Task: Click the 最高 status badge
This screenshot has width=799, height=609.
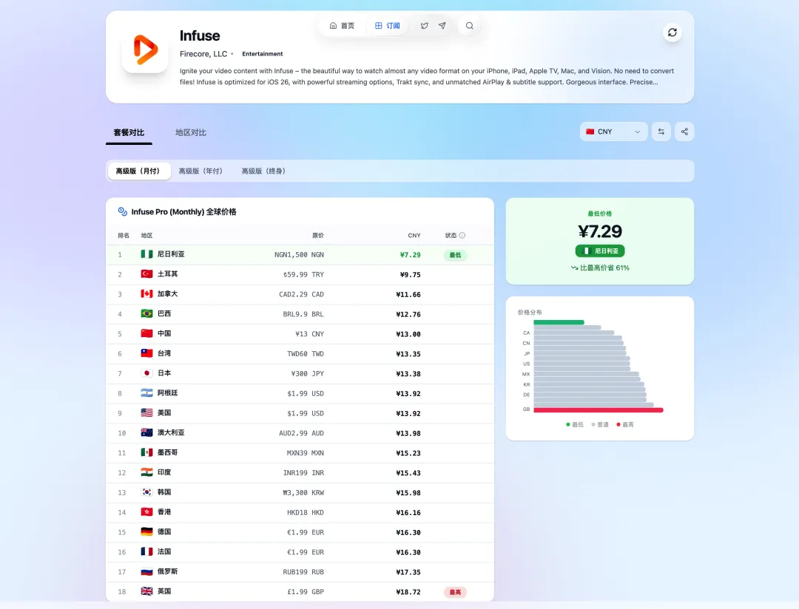Action: pos(455,592)
